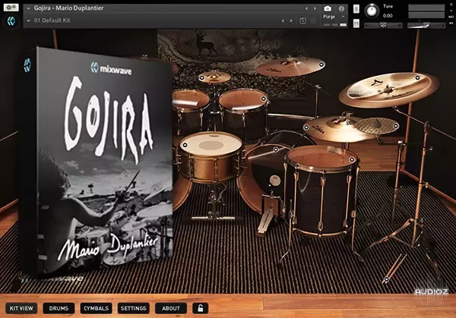Save the 01 Default Kit snapshot
This screenshot has height=318, width=456.
tap(302, 20)
